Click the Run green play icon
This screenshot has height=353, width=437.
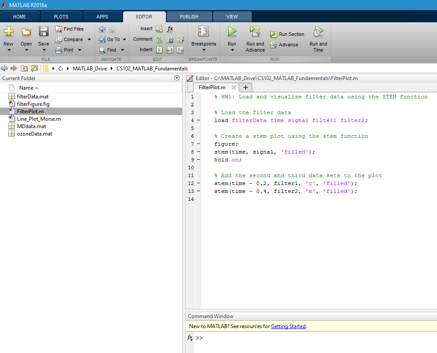coord(232,31)
